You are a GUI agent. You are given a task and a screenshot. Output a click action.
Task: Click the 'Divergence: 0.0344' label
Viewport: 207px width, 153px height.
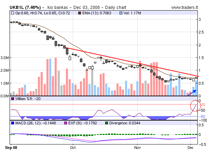(x=125, y=123)
